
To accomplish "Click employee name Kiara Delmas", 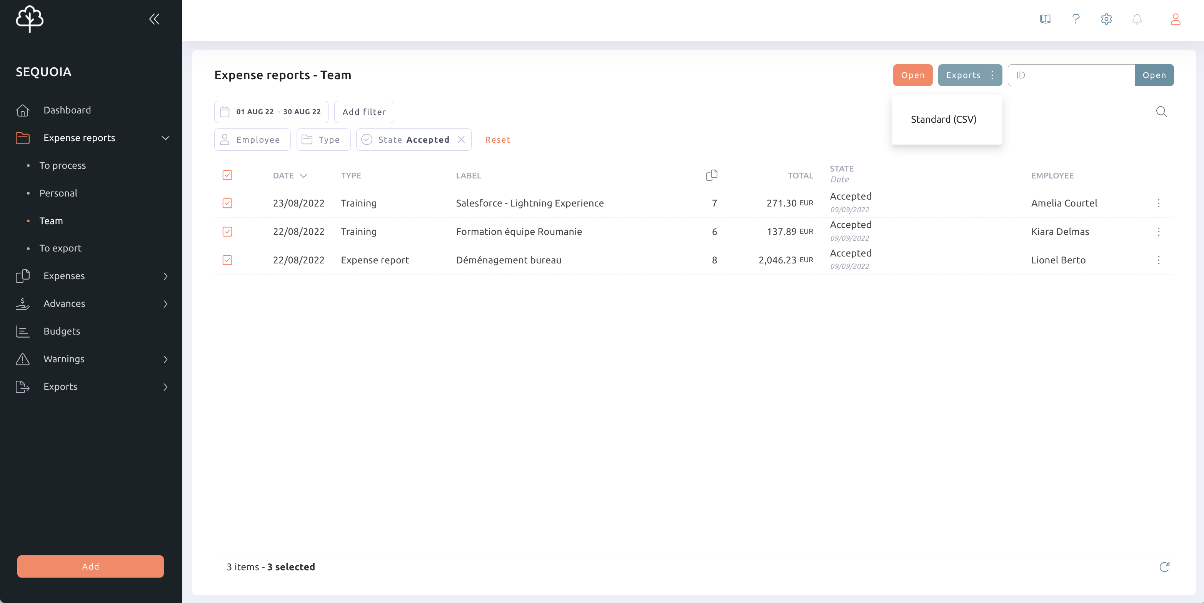I will pos(1060,232).
